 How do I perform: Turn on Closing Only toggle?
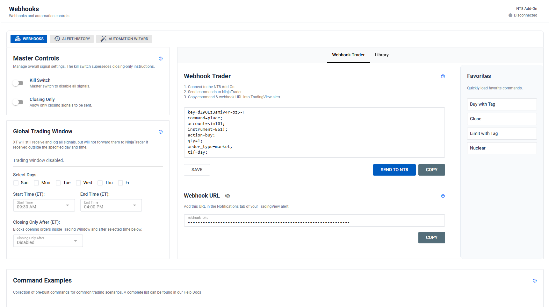tap(18, 102)
